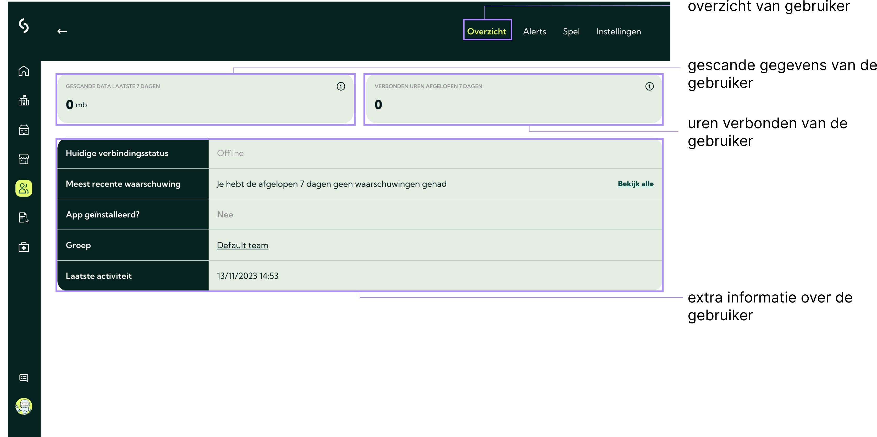Image resolution: width=877 pixels, height=437 pixels.
Task: Click the company building sidebar icon
Action: point(24,100)
